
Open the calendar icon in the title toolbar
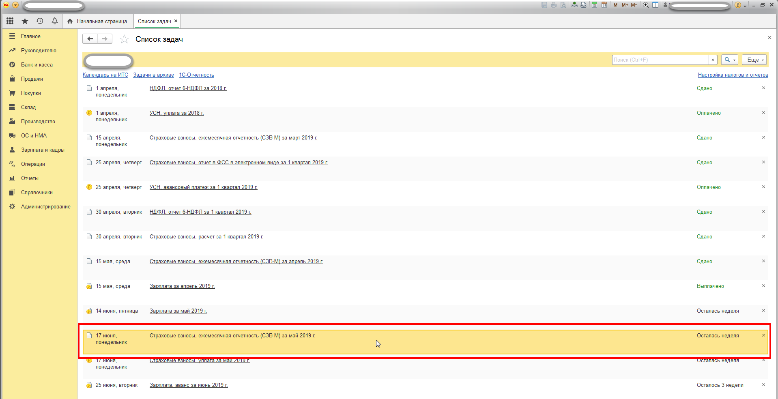pos(604,5)
